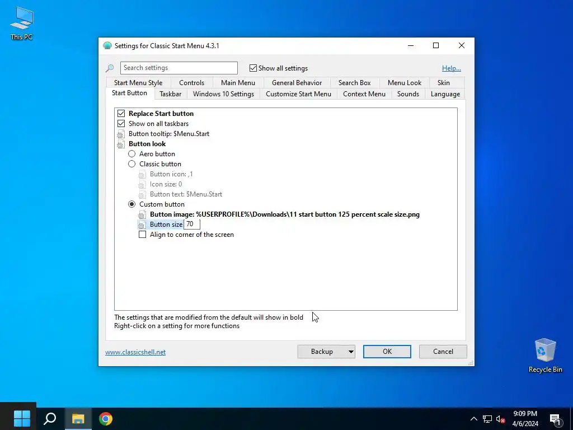Open the Skin tab

pos(444,83)
